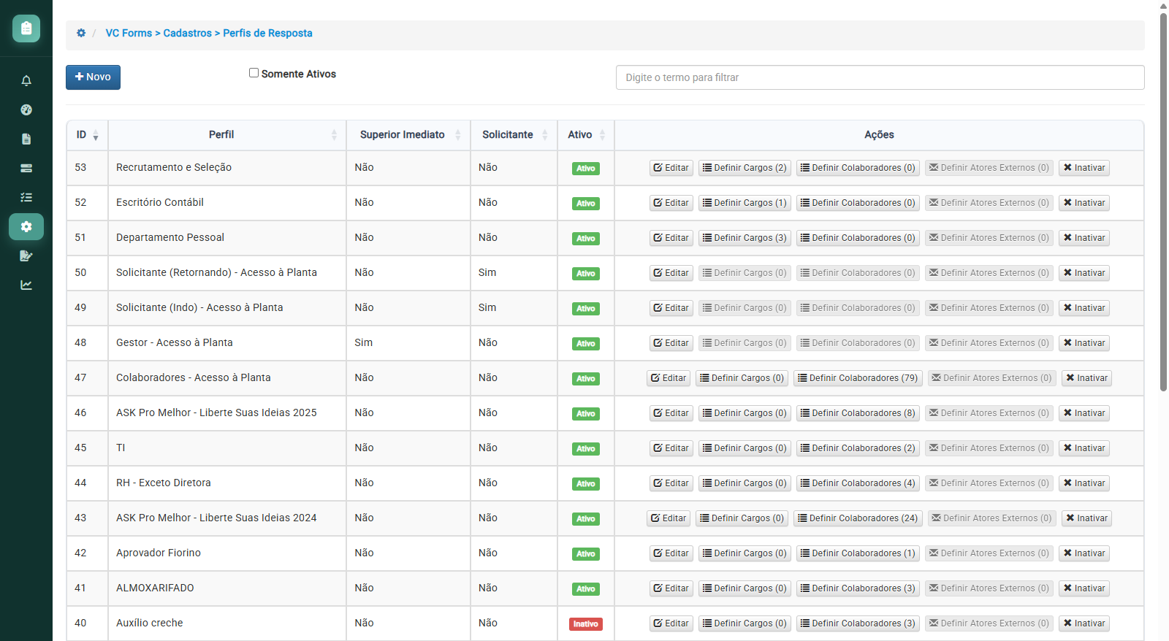Viewport: 1169px width, 641px height.
Task: Click the breadcrumb gear icon
Action: point(81,33)
